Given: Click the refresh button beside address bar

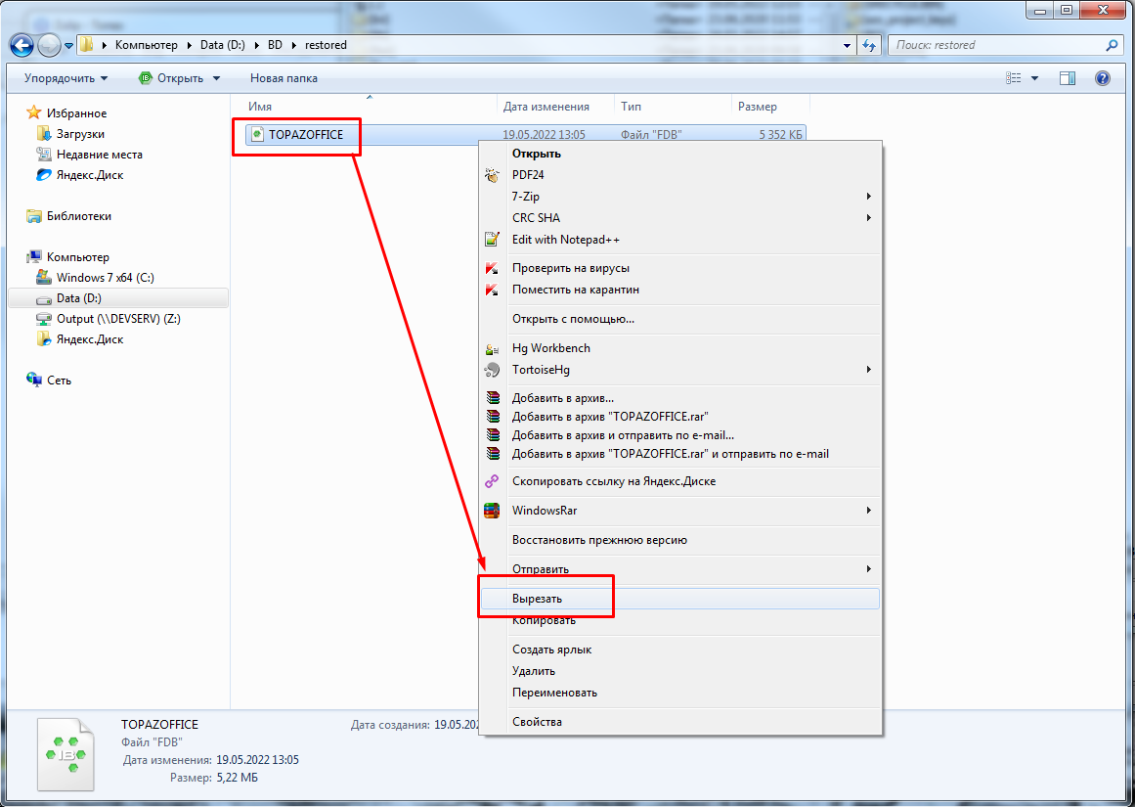Looking at the screenshot, I should 869,45.
